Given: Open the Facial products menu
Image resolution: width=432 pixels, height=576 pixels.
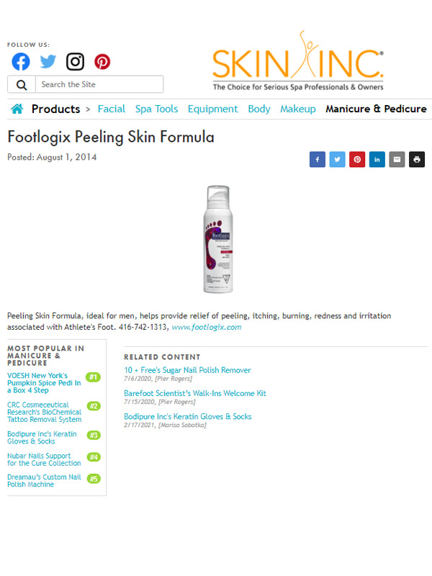Looking at the screenshot, I should [112, 109].
